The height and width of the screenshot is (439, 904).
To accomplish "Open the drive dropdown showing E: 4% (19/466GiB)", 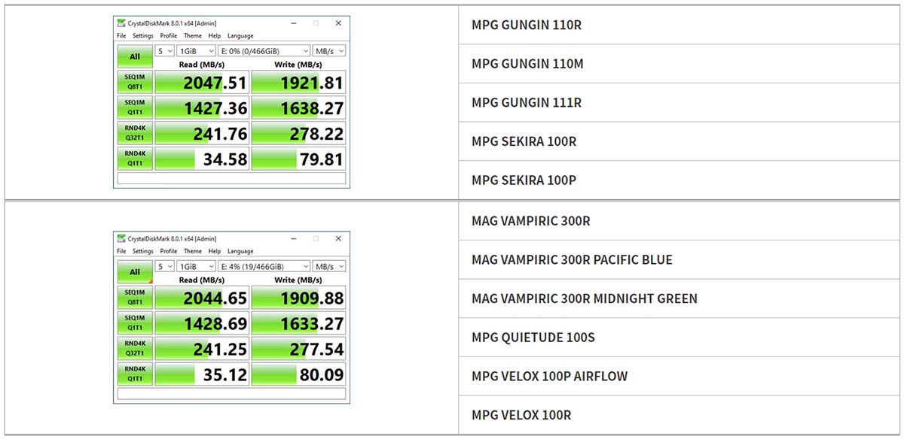I will click(264, 267).
